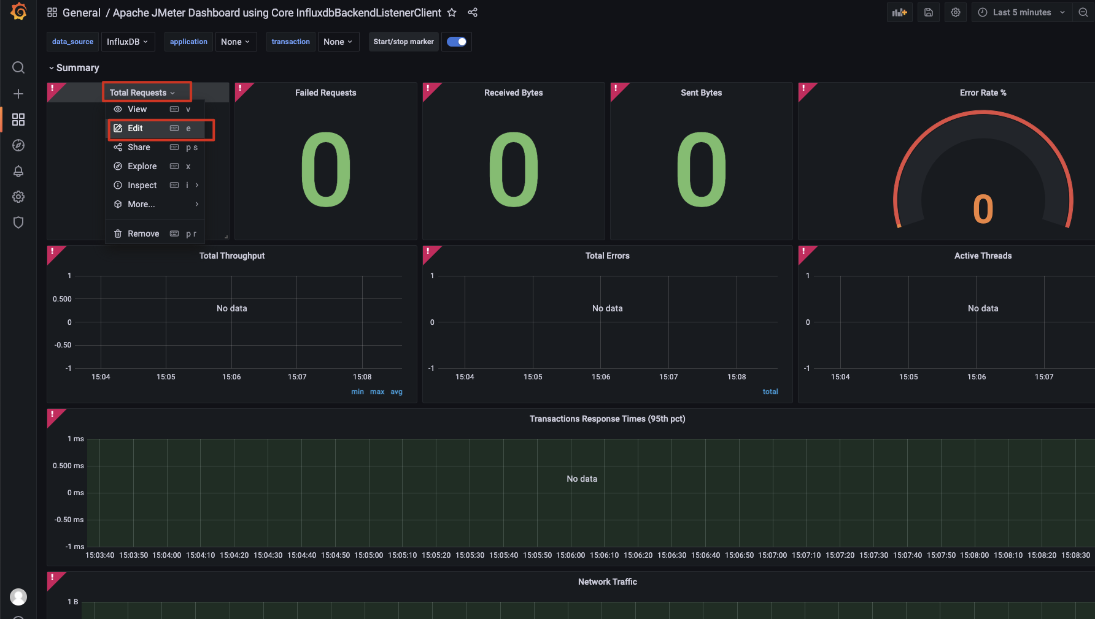Open the Explore compass icon in sidebar
The height and width of the screenshot is (619, 1095).
click(18, 145)
